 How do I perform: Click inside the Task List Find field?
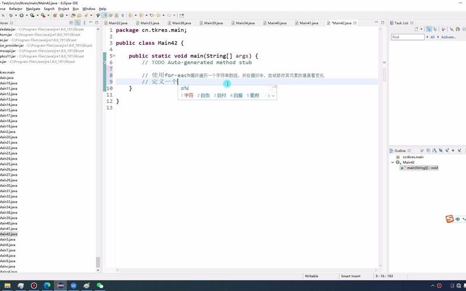tap(407, 37)
